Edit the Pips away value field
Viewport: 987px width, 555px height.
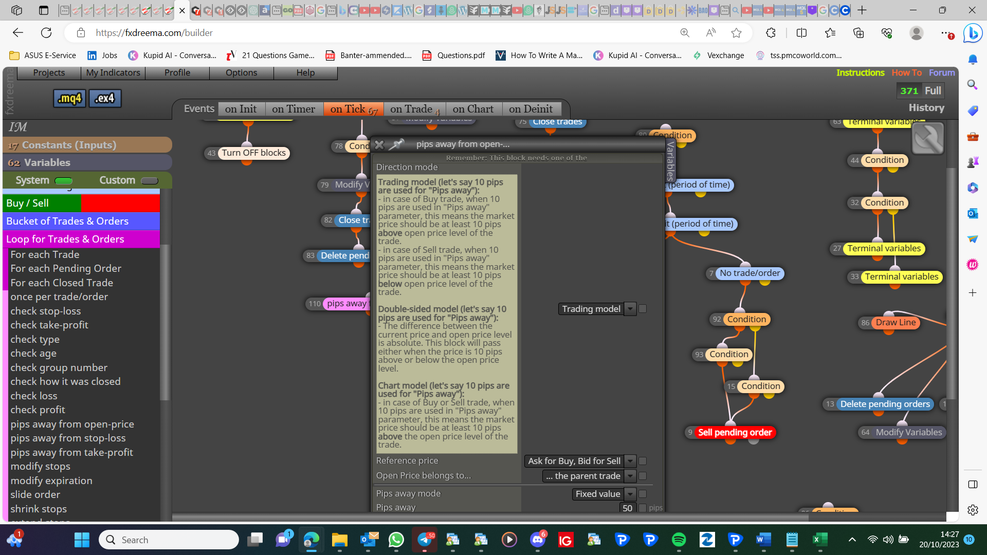627,508
